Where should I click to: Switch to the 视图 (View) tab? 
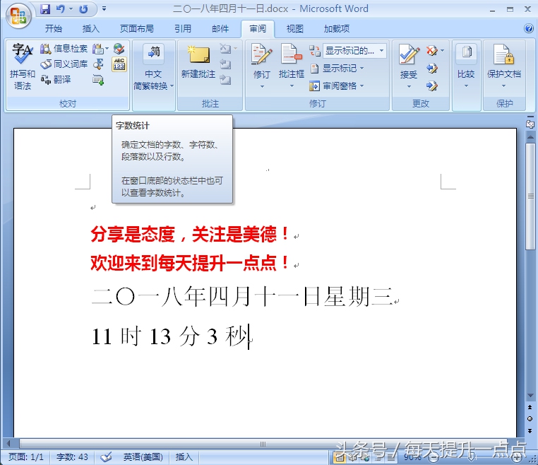[x=294, y=29]
